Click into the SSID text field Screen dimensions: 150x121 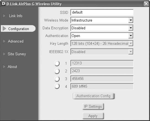(x=102, y=12)
